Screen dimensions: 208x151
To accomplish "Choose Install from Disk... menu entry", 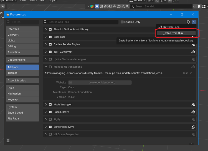I will (x=176, y=33).
